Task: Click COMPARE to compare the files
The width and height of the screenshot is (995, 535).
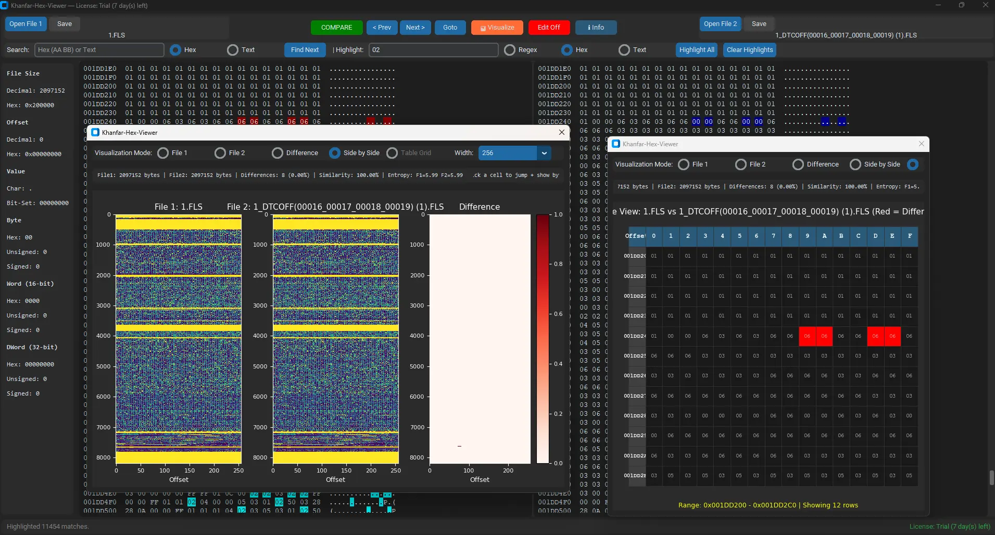Action: [336, 27]
